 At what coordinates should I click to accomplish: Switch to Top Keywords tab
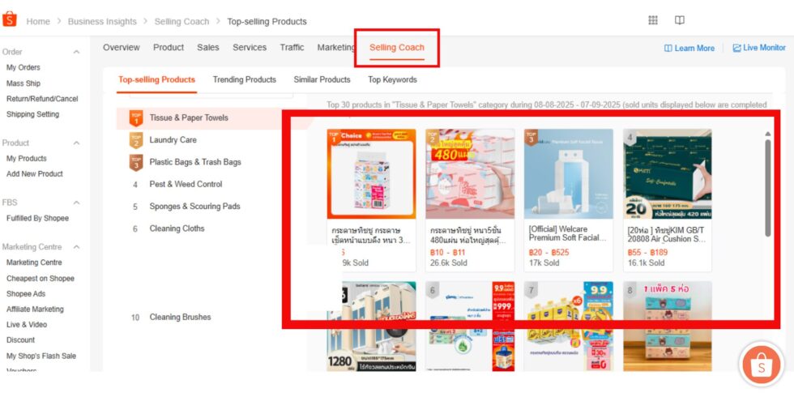(x=392, y=80)
